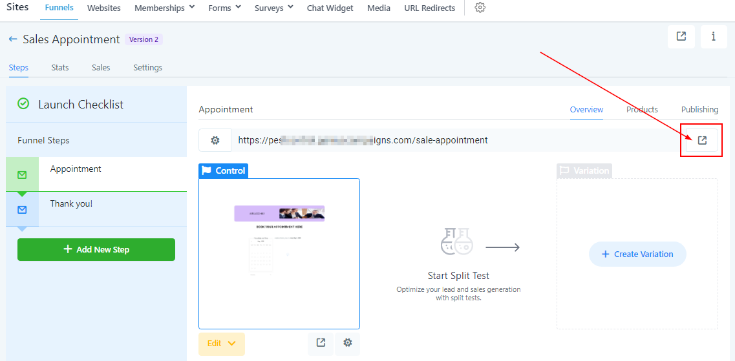
Task: Click the Control page thumbnail
Action: pos(279,254)
